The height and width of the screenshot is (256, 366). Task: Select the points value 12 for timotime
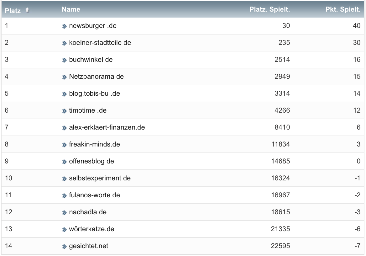pyautogui.click(x=357, y=110)
